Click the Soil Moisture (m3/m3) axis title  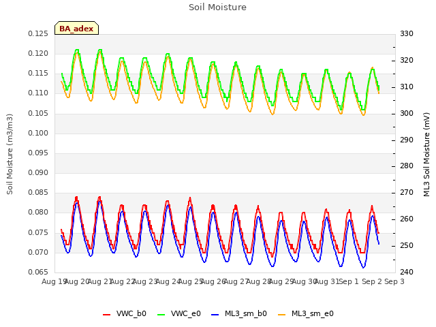tap(10, 154)
